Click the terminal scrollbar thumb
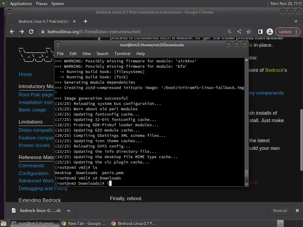The image size is (303, 227). (246, 176)
